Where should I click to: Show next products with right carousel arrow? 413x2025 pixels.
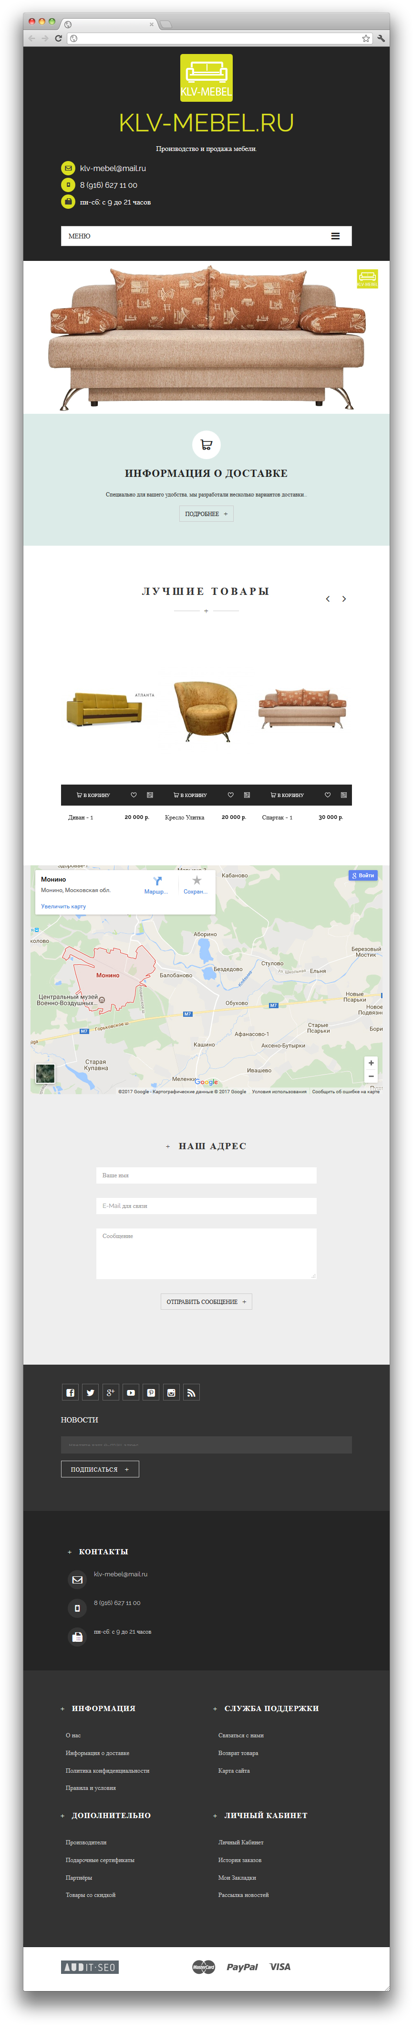point(344,599)
